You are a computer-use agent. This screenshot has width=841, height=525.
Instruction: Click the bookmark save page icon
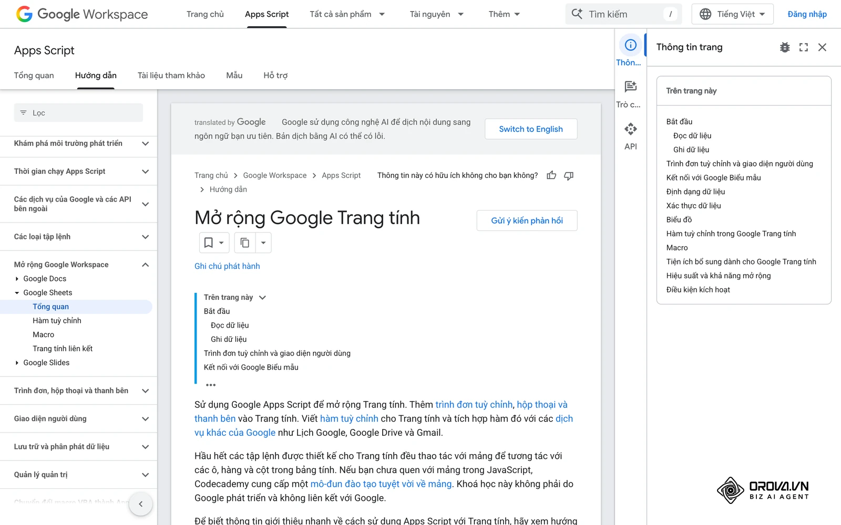(x=209, y=243)
